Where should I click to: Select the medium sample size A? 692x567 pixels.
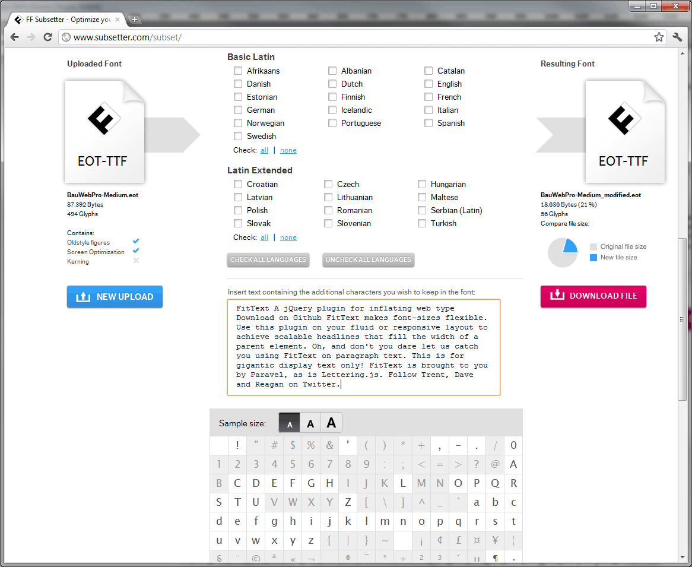[x=310, y=423]
